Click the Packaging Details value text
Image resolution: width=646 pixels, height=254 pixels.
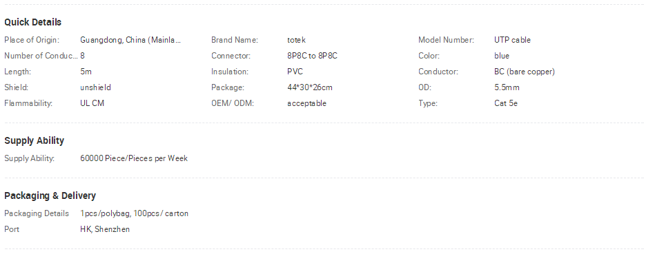click(x=134, y=213)
